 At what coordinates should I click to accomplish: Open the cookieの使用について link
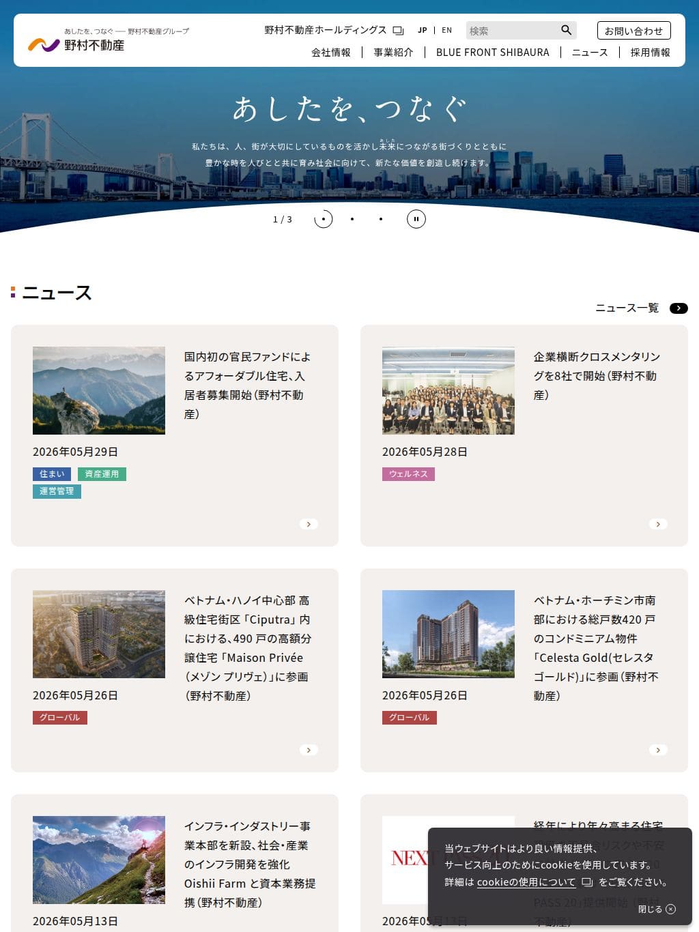click(x=526, y=882)
